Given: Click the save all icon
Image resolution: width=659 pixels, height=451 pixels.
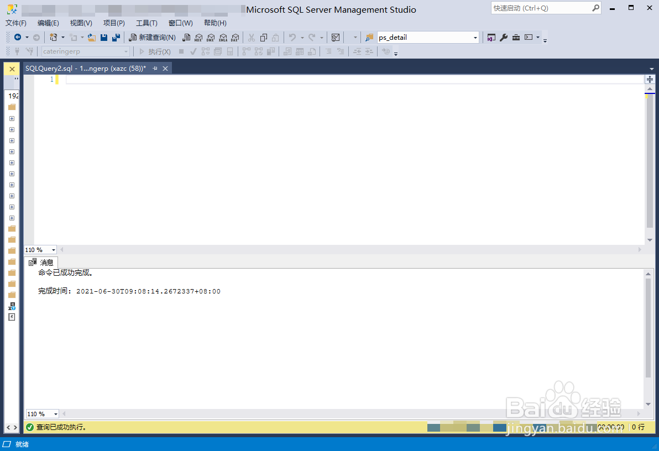Looking at the screenshot, I should (x=116, y=38).
